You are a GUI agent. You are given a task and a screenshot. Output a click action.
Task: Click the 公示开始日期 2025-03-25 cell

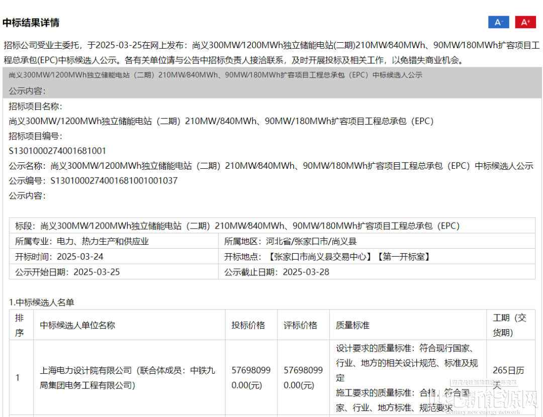click(114, 272)
